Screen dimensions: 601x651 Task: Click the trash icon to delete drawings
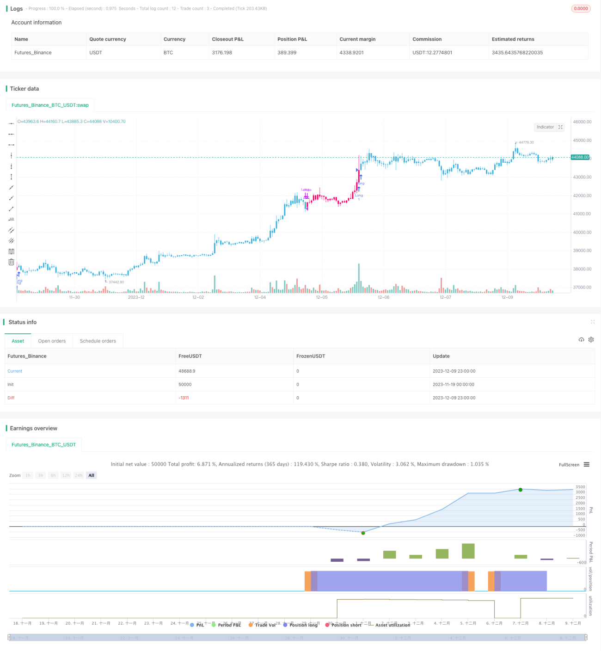pos(11,262)
